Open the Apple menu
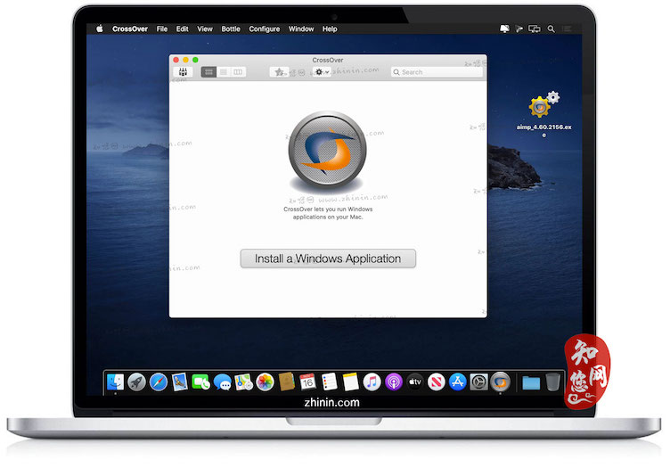Viewport: 670px width, 476px height. point(100,29)
